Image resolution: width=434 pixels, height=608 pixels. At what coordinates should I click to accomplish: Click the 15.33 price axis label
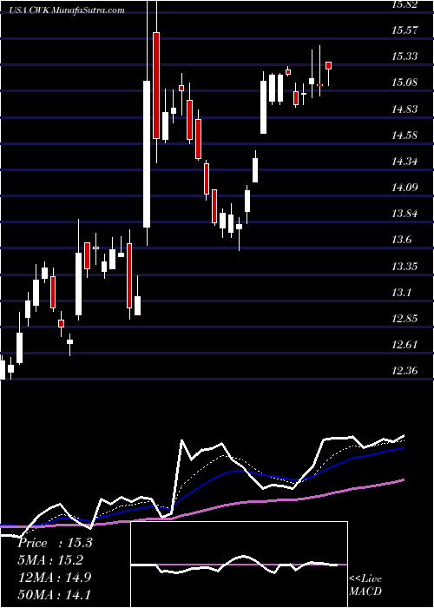coord(404,56)
